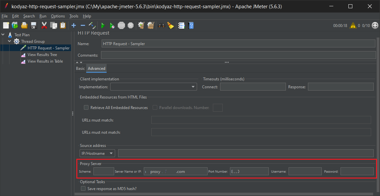Click the Connect timeout field

253,87
